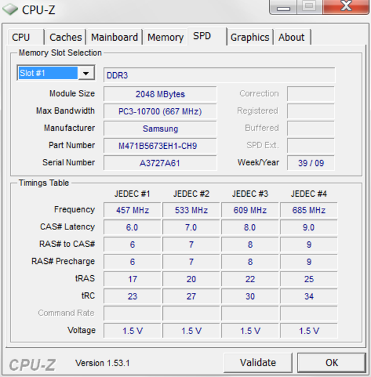Click the empty Registered field

[x=311, y=111]
